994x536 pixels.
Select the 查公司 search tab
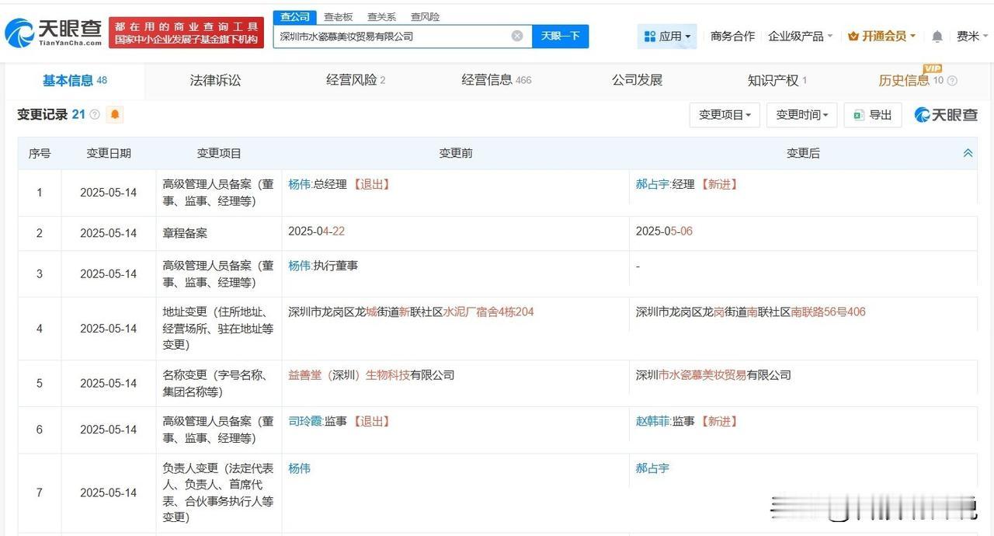[x=295, y=16]
